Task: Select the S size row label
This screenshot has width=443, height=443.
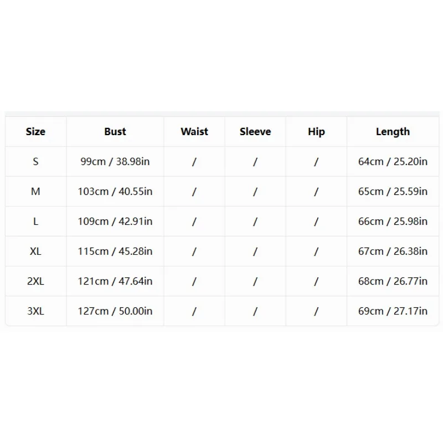Action: [35, 162]
